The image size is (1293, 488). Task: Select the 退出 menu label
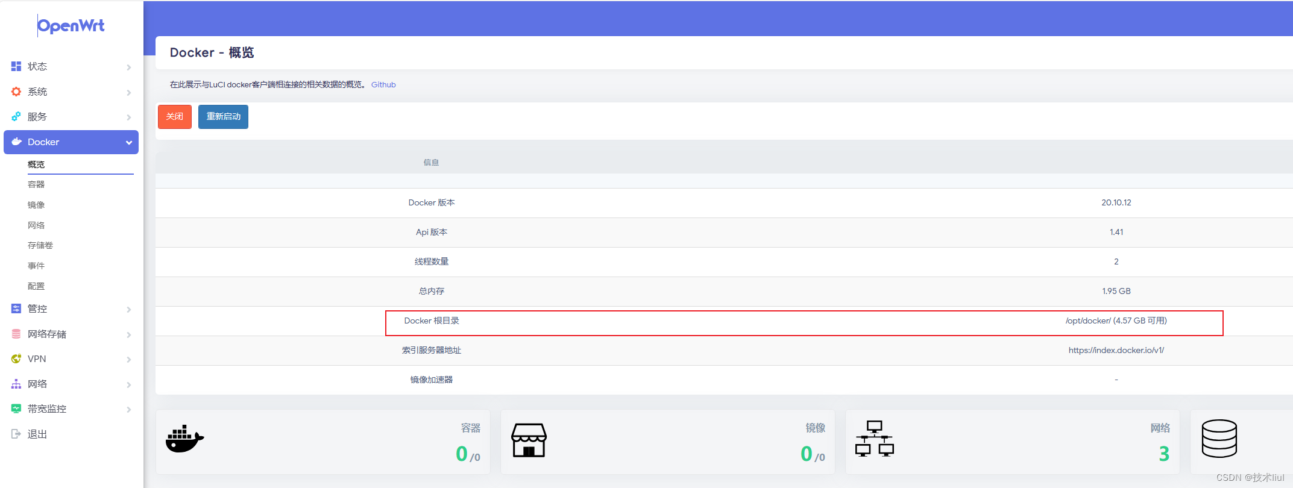[37, 434]
